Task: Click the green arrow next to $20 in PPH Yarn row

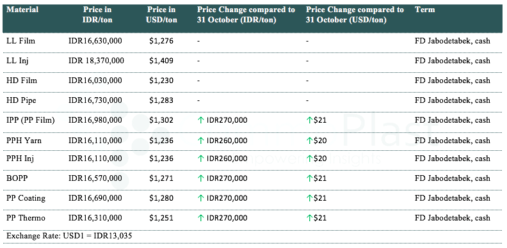Action: pos(309,141)
